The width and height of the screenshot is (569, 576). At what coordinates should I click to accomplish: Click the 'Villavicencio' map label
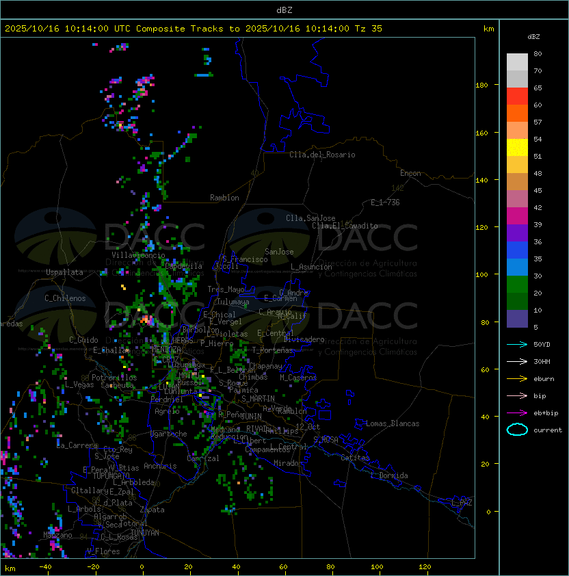pyautogui.click(x=138, y=255)
